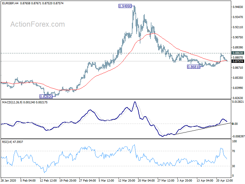Image resolution: width=245 pixels, height=184 pixels.
Task: Click the 5 Mar 12:00 time label
Action: [x=106, y=180]
